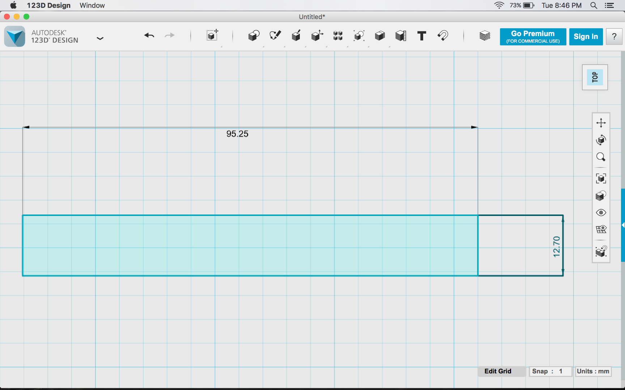Select the Text tool
This screenshot has width=625, height=390.
[422, 35]
